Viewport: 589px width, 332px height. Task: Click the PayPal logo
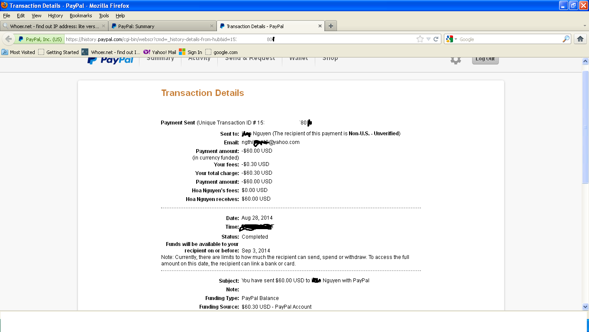[110, 60]
